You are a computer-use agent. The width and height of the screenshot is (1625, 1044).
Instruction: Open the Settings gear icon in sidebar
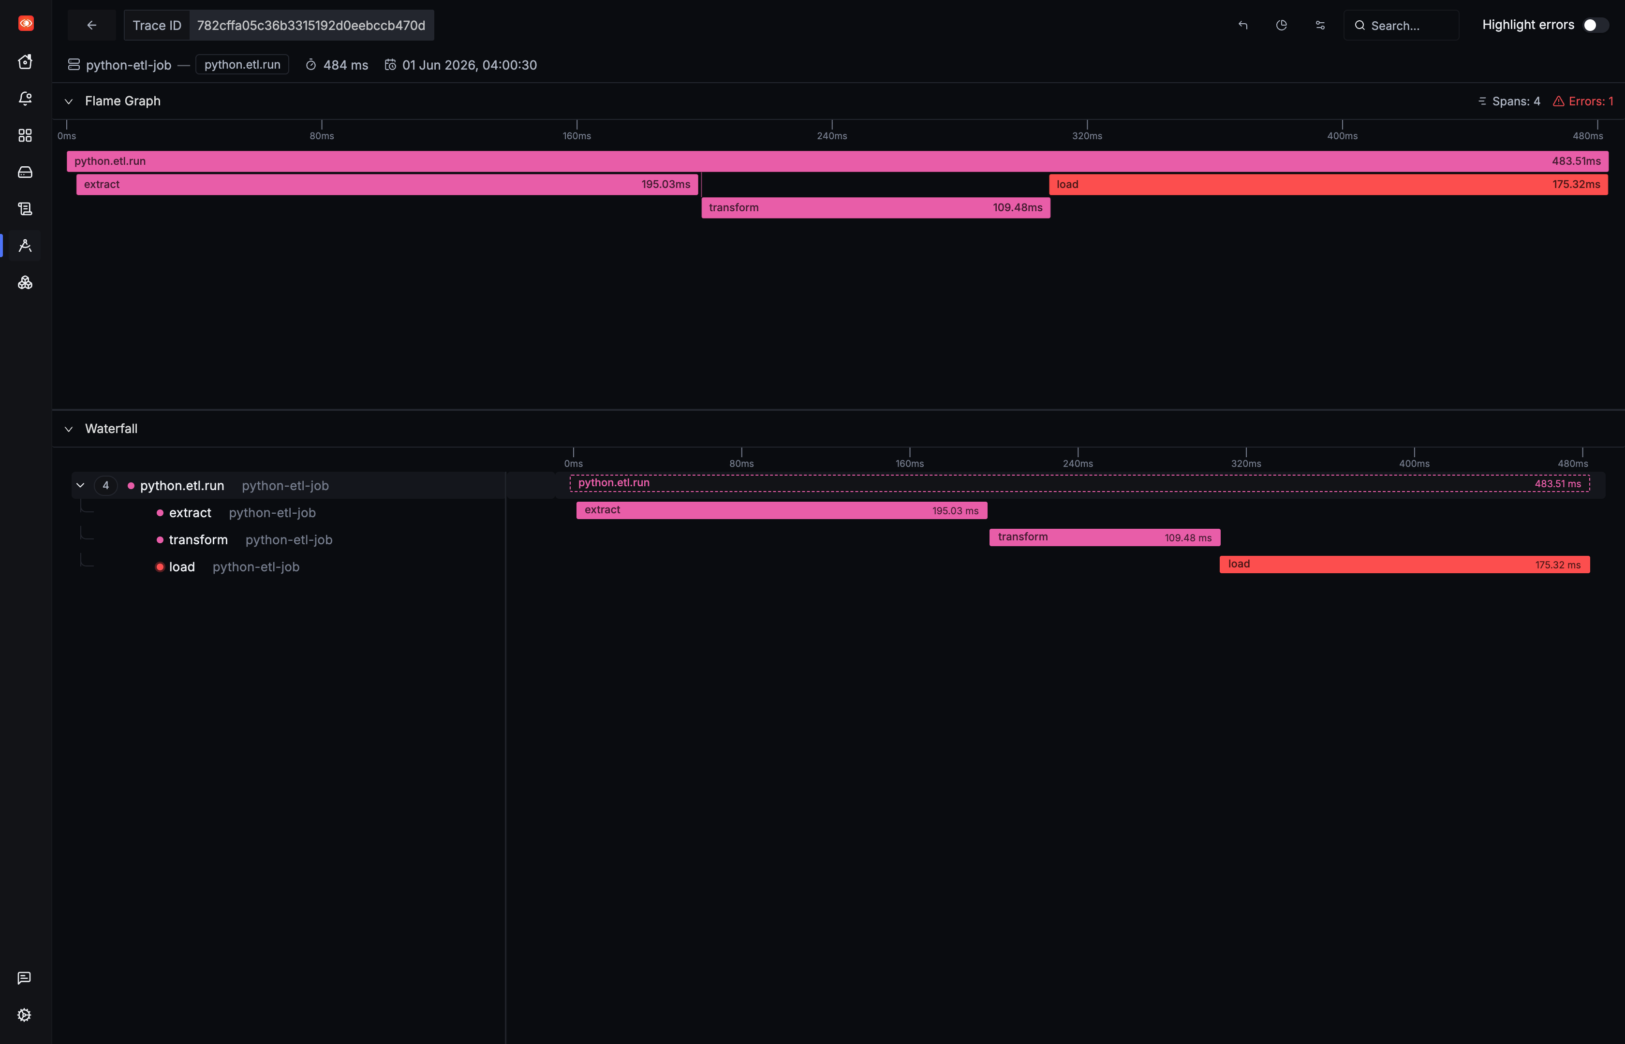pos(24,1015)
